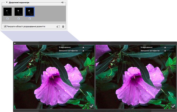Close the comparison window with the X
Image resolution: width=177 pixels, height=112 pixels.
(15, 43)
